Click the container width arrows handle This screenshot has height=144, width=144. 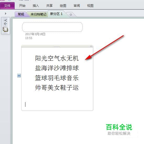(91, 46)
